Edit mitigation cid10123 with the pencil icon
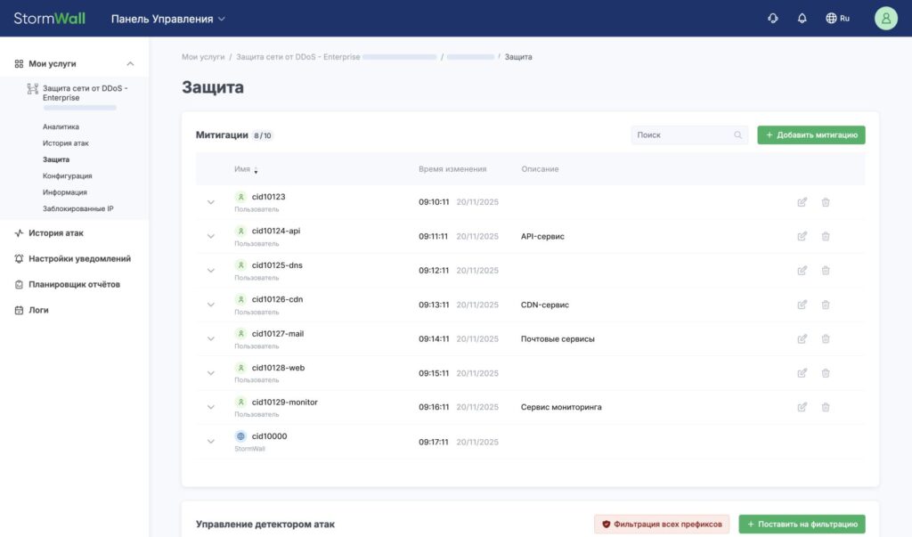Image resolution: width=912 pixels, height=537 pixels. pyautogui.click(x=801, y=201)
